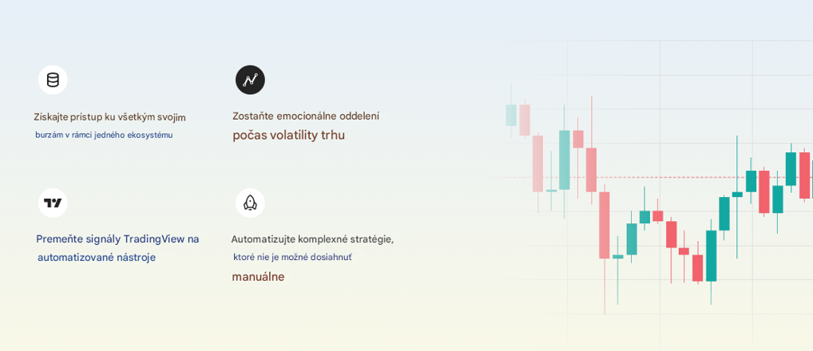Viewport: 813px width, 351px height.
Task: Click 'ktoré nie je možné dosiahnuť' text
Action: [292, 257]
